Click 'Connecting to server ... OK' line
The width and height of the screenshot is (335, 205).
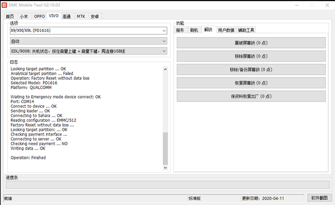pos(36,139)
